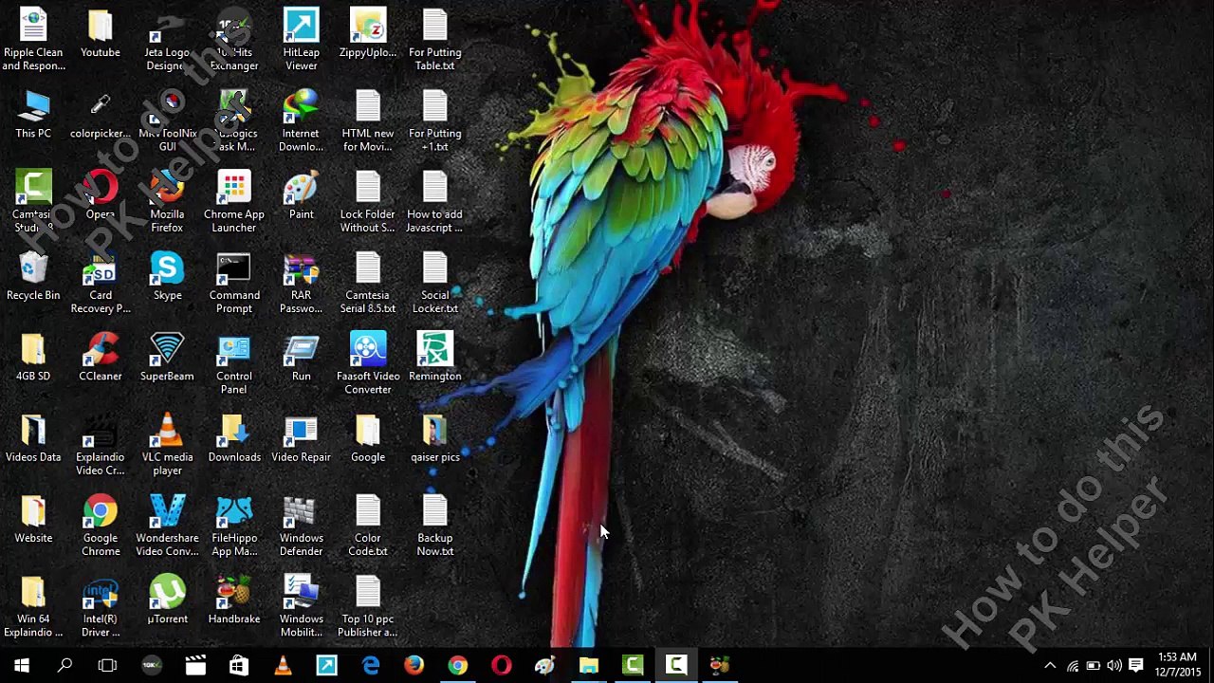Launch Windows Store from the taskbar
Image resolution: width=1214 pixels, height=683 pixels.
coord(238,665)
